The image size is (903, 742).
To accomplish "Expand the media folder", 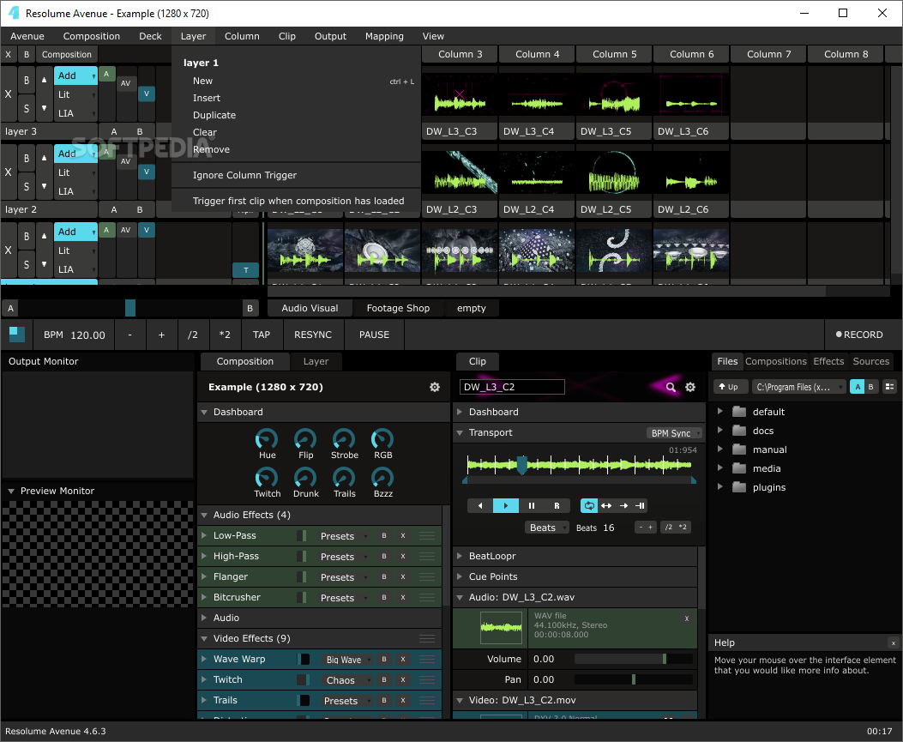I will pyautogui.click(x=719, y=468).
